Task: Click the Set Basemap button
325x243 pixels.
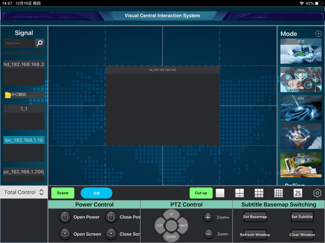Action: point(255,217)
